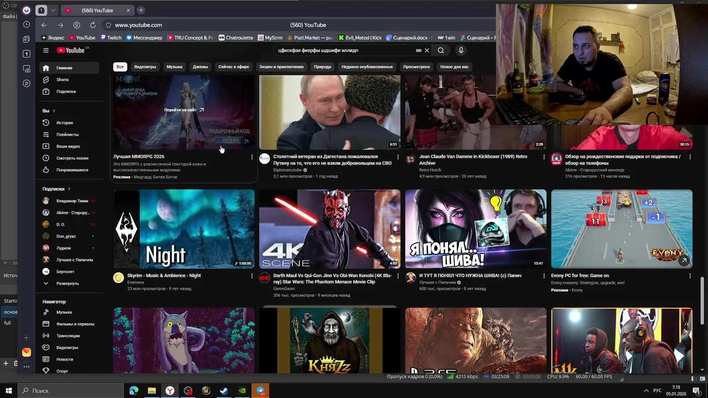Open История in the sidebar

tap(70, 123)
